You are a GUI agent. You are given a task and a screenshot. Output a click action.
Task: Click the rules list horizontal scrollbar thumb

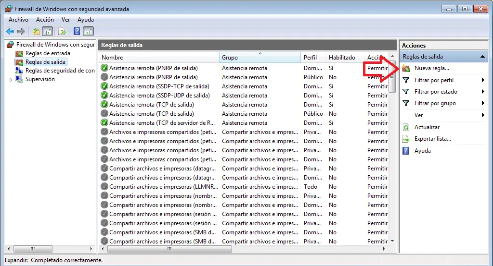click(169, 249)
